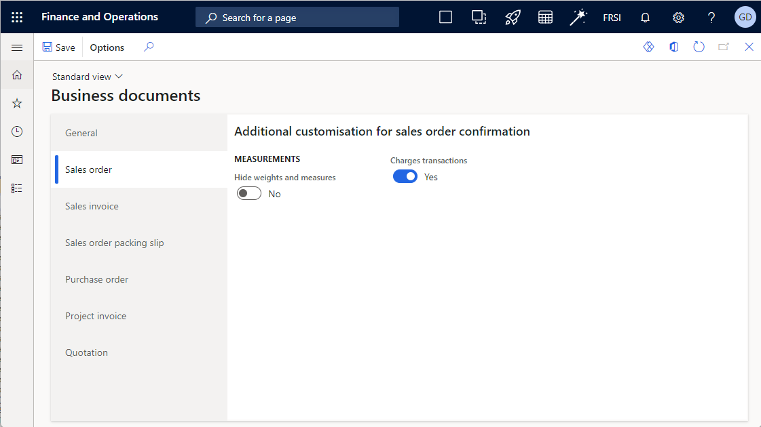
Task: Open the notifications bell
Action: coord(645,18)
